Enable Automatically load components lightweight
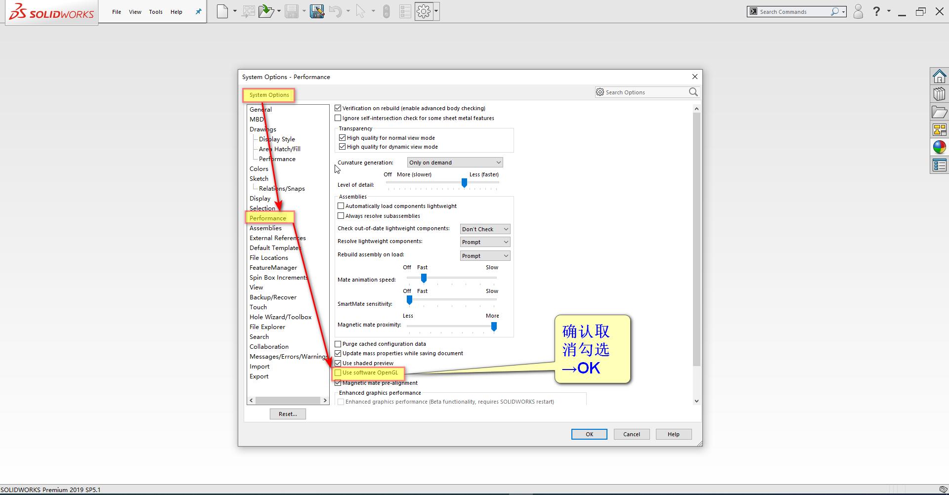 (x=341, y=206)
